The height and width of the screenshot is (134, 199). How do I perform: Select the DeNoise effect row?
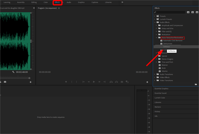pyautogui.click(x=176, y=47)
